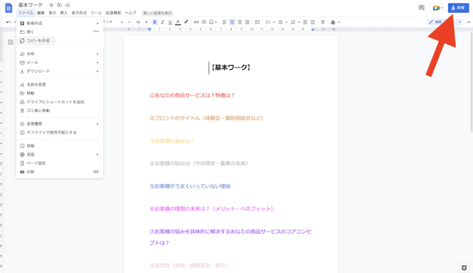Click the explore icon at bottom right
Viewport: 473px width, 273px height.
click(x=464, y=267)
